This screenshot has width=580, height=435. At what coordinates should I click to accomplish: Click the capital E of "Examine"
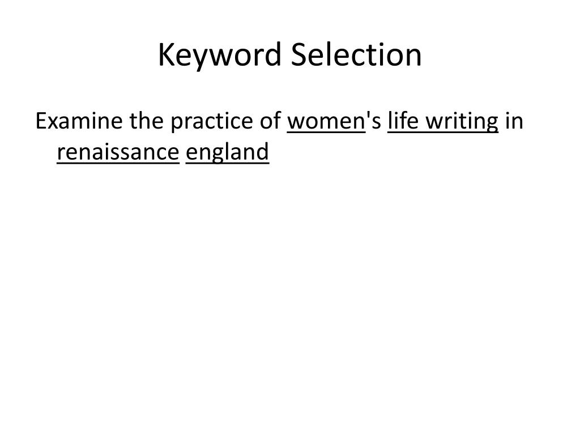[x=41, y=121]
